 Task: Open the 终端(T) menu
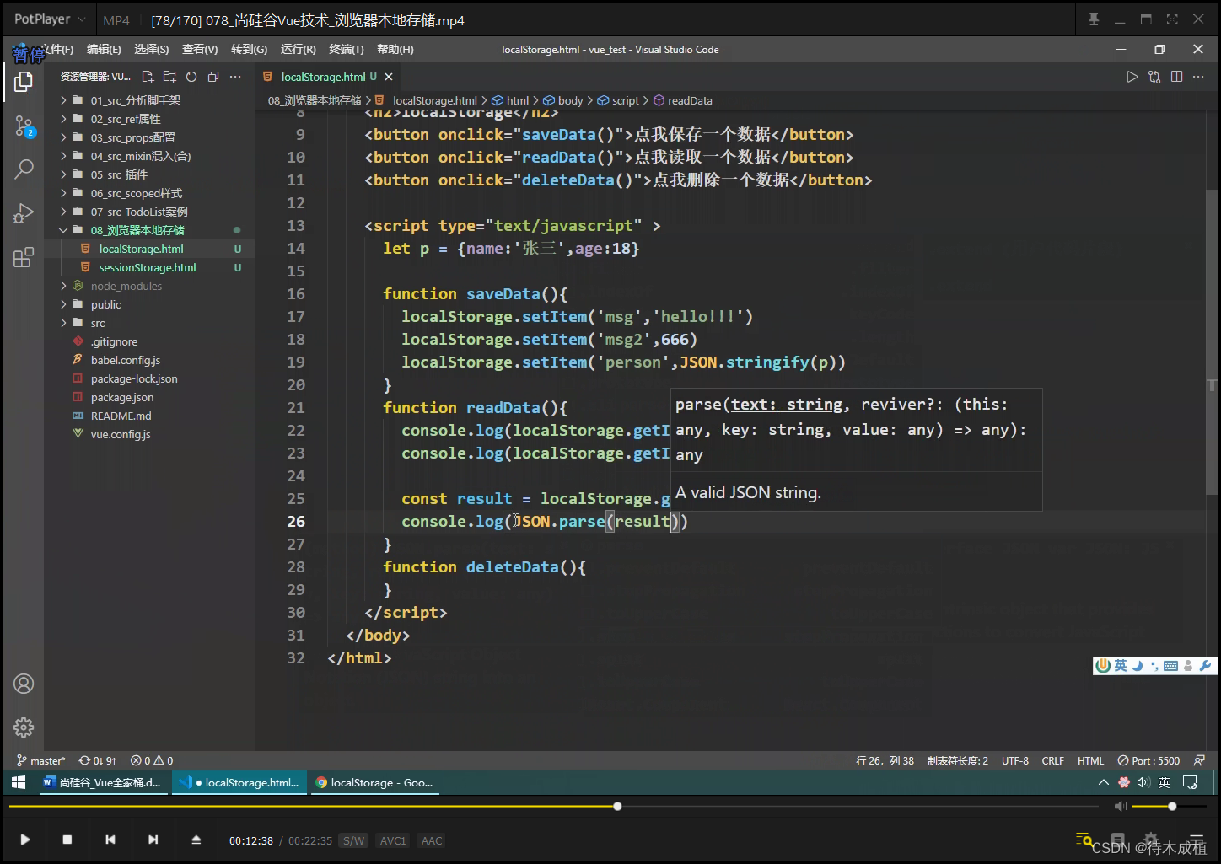[347, 50]
